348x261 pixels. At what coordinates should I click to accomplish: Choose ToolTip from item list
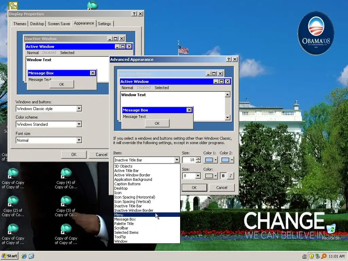pos(147,237)
